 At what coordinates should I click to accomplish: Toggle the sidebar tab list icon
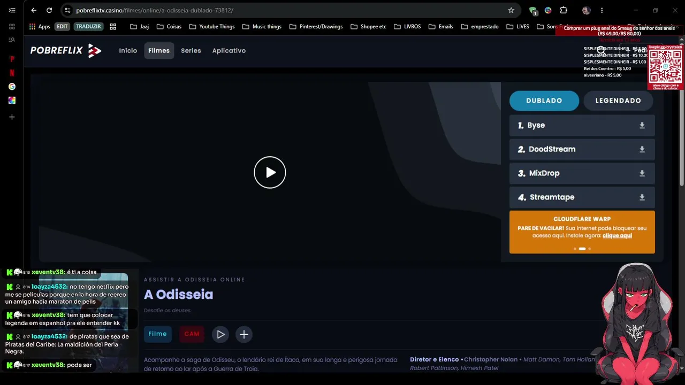pyautogui.click(x=12, y=10)
